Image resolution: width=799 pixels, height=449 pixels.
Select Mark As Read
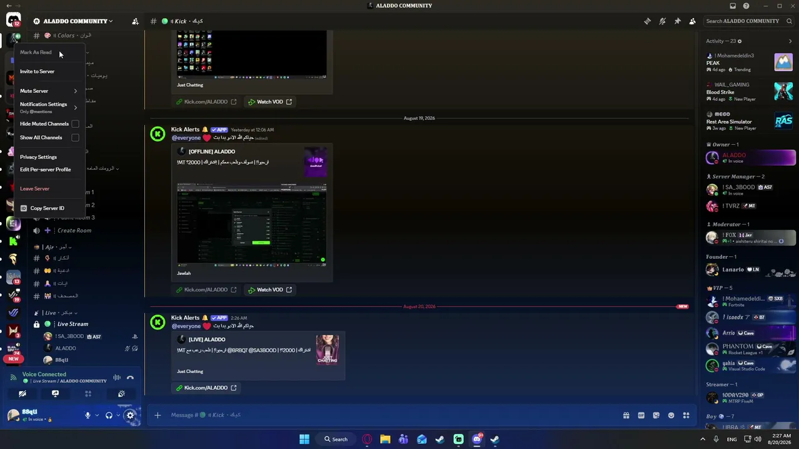(x=49, y=52)
